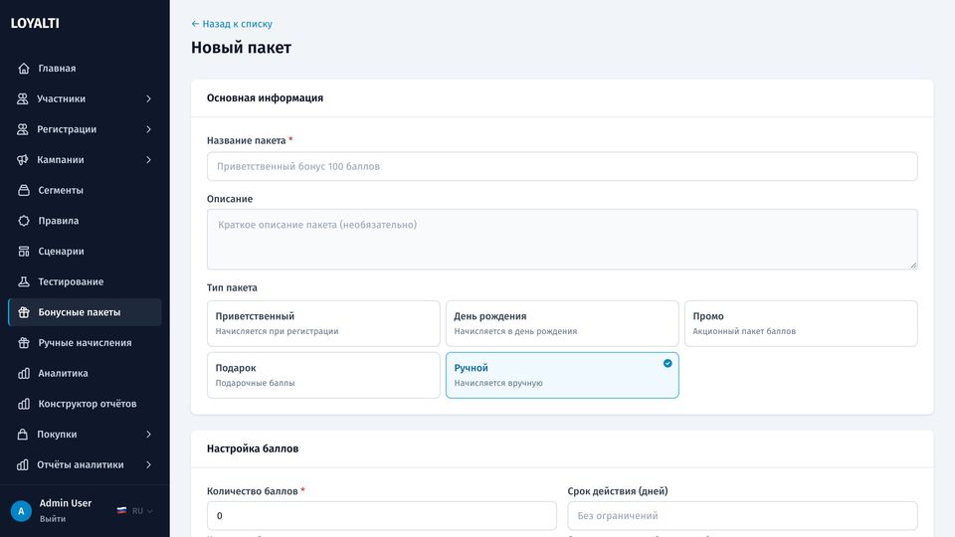Screen dimensions: 955x537
Task: Click the Бонусные пакеты gift icon
Action: tap(24, 312)
